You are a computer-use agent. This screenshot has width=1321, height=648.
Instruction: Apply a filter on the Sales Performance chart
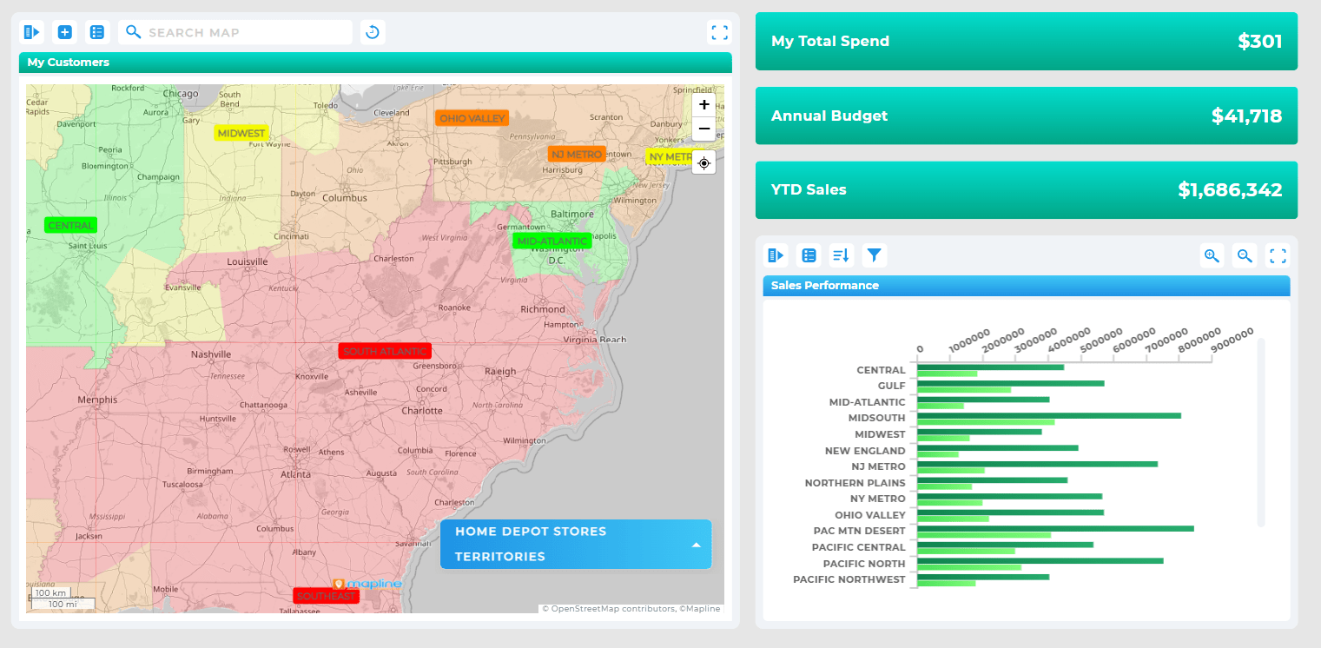click(x=874, y=255)
